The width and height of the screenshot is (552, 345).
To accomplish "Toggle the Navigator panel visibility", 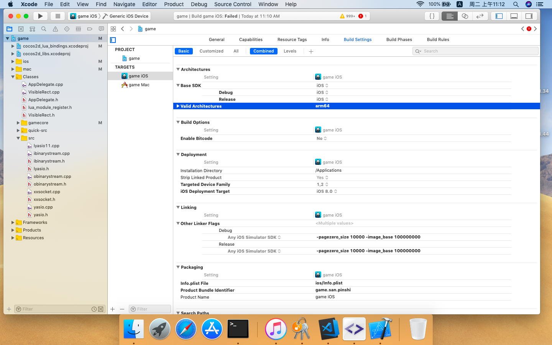I will 499,16.
